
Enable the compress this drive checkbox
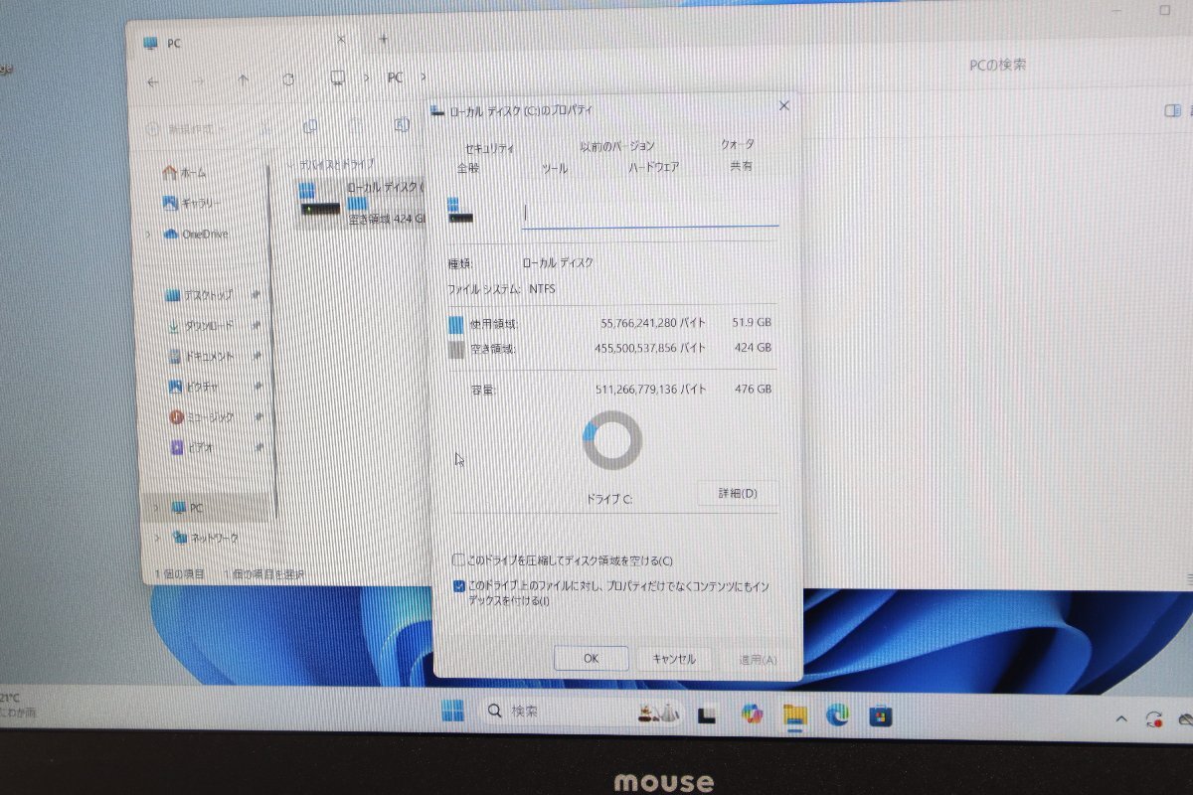coord(458,560)
